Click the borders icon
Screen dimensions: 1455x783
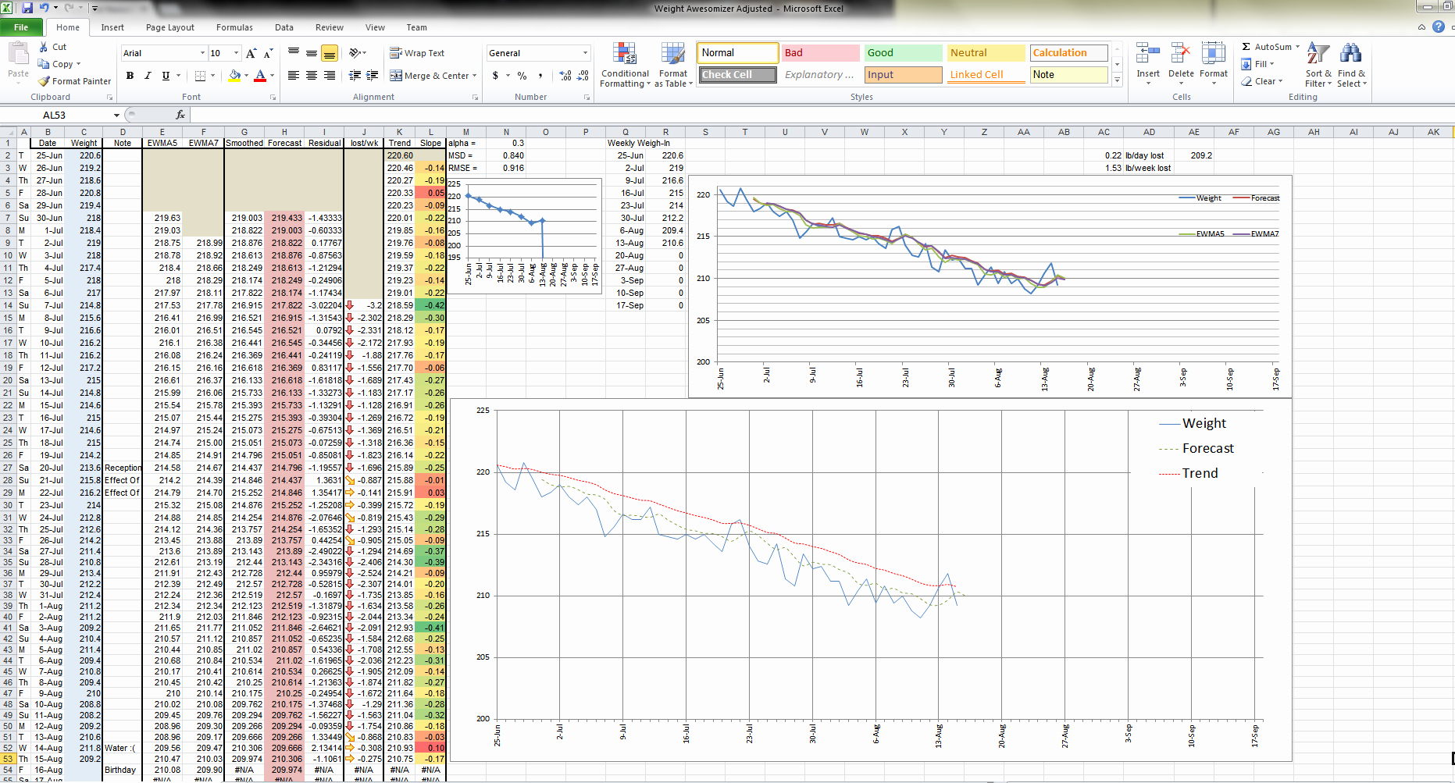tap(201, 76)
